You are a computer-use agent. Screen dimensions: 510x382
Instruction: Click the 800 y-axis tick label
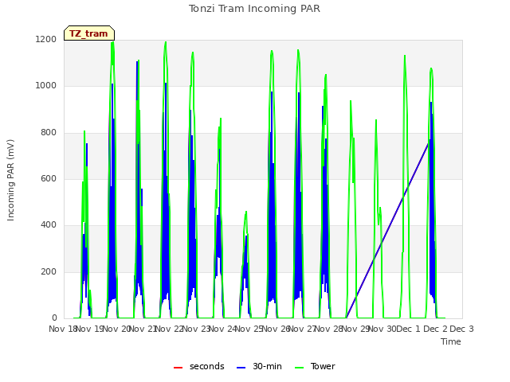coord(49,133)
